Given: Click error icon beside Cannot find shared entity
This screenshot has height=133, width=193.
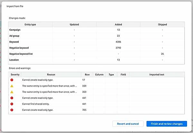Looking at the screenshot, I should coord(12,104).
